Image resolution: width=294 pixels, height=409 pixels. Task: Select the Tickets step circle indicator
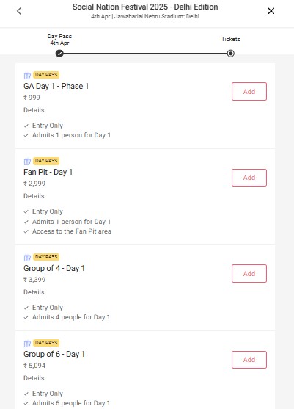point(230,54)
